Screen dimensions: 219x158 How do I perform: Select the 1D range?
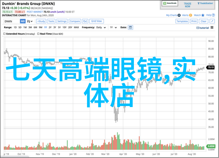(x=15, y=27)
